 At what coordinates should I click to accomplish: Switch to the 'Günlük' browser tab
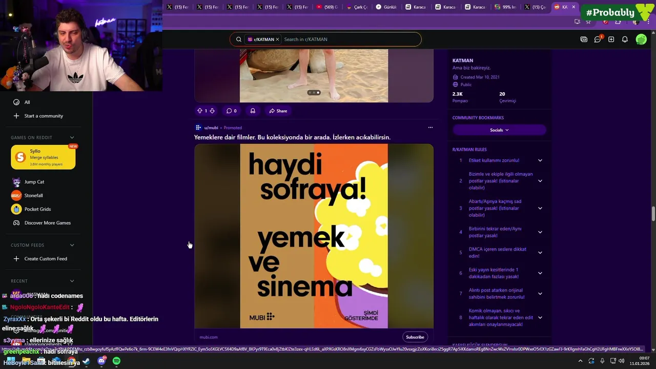pyautogui.click(x=386, y=7)
